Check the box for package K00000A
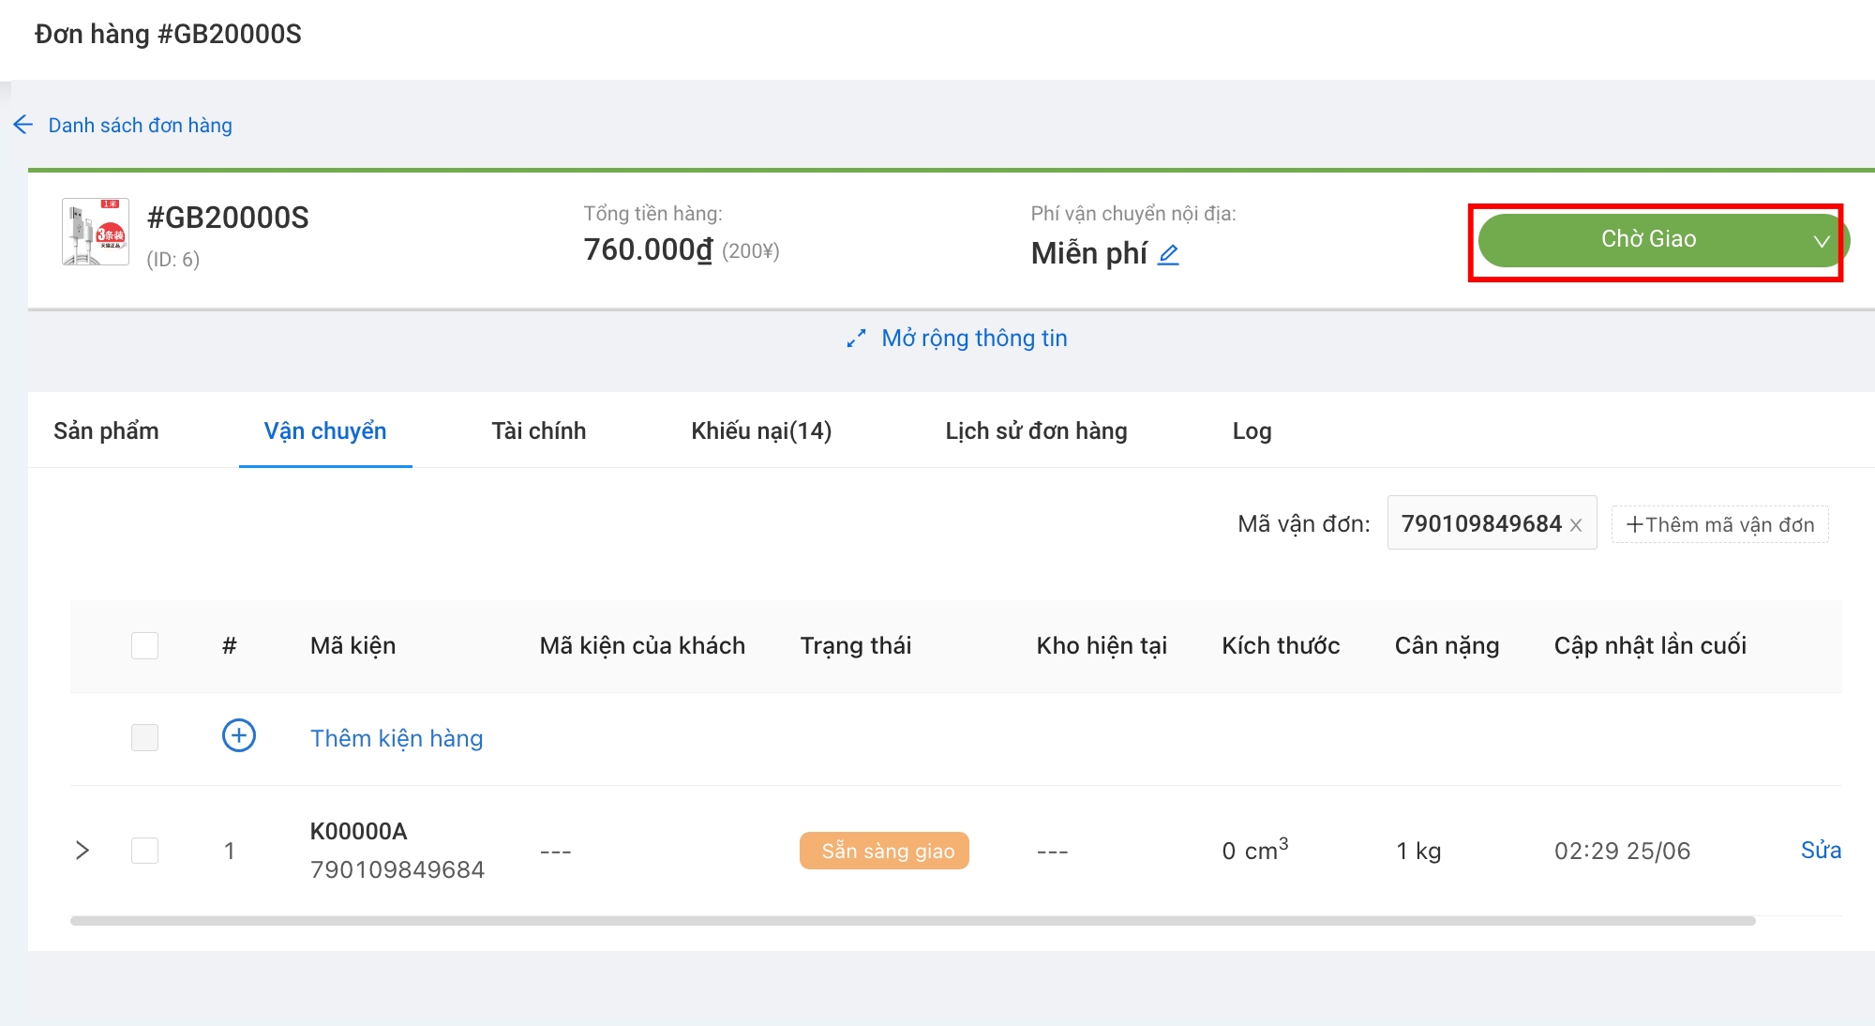 144,851
